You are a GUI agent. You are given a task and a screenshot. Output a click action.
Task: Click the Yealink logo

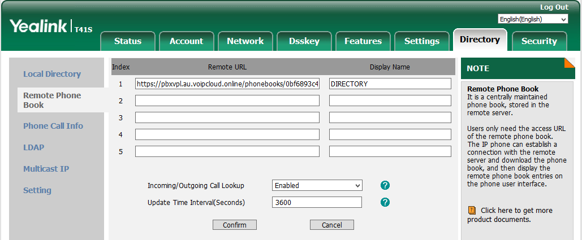[x=38, y=26]
